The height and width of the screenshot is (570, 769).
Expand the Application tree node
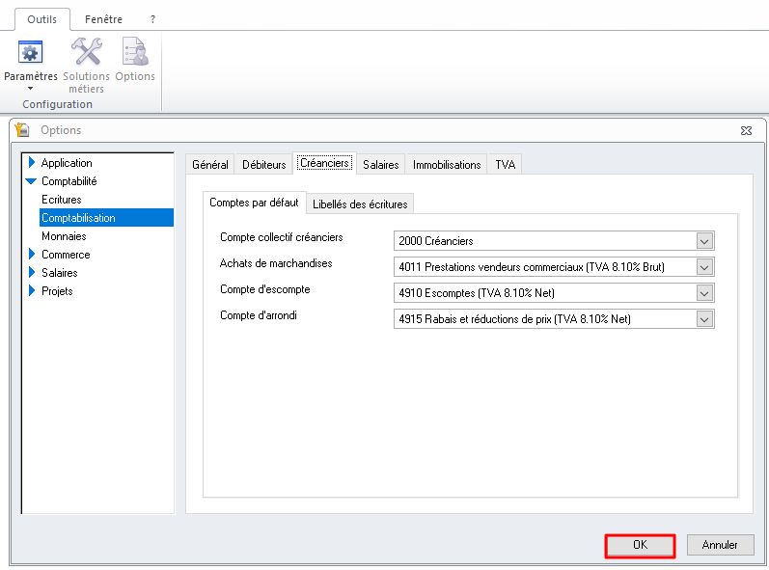pos(32,163)
